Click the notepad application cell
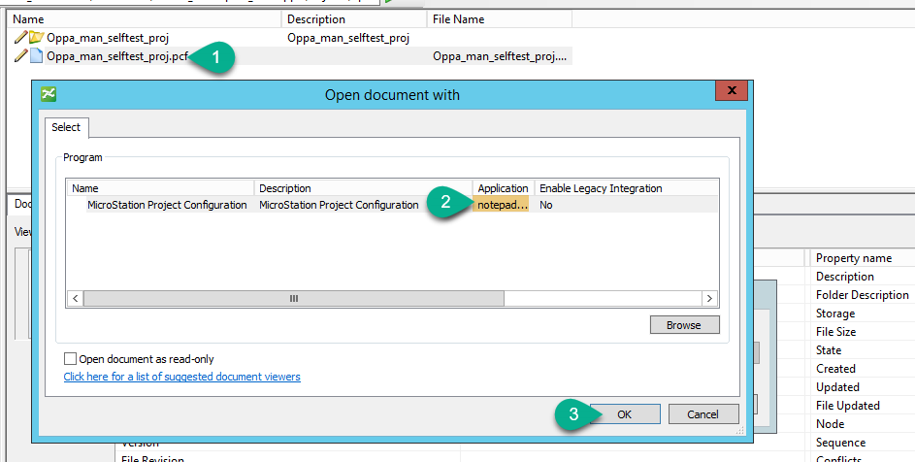 click(x=502, y=205)
